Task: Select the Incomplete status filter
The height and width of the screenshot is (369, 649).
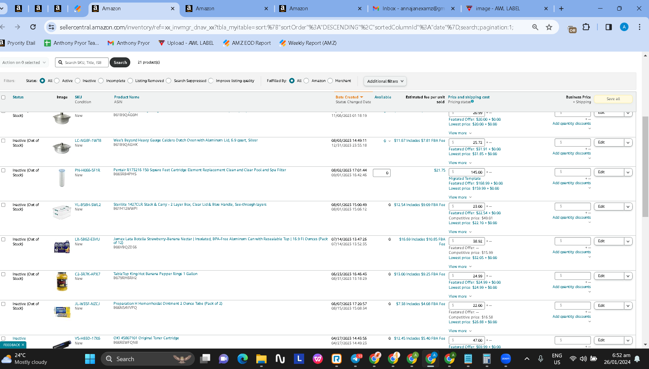Action: click(101, 81)
